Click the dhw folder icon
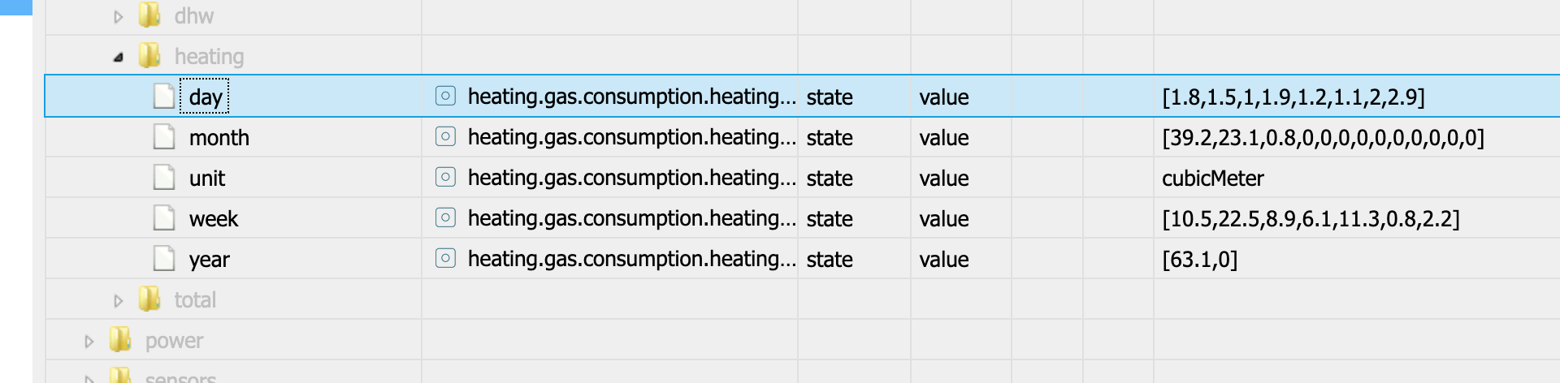Image resolution: width=1560 pixels, height=383 pixels. tap(149, 15)
